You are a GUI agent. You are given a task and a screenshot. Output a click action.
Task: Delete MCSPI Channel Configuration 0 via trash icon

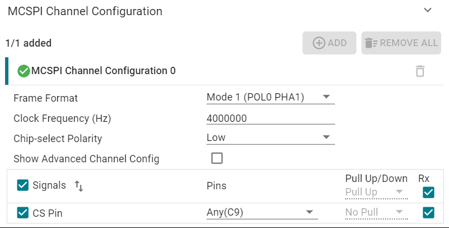pos(420,71)
